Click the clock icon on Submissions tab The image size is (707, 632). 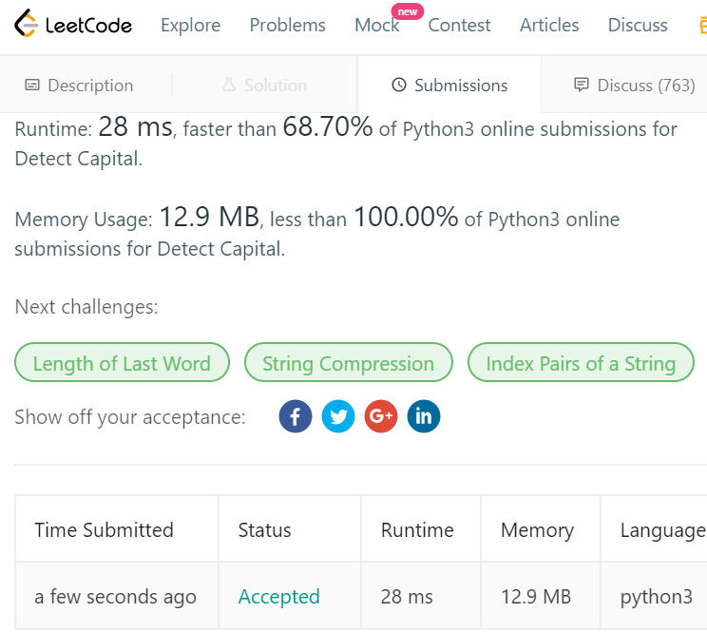tap(399, 85)
